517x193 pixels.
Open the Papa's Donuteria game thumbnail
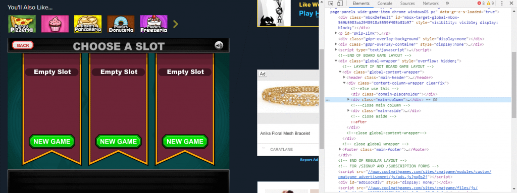(121, 24)
